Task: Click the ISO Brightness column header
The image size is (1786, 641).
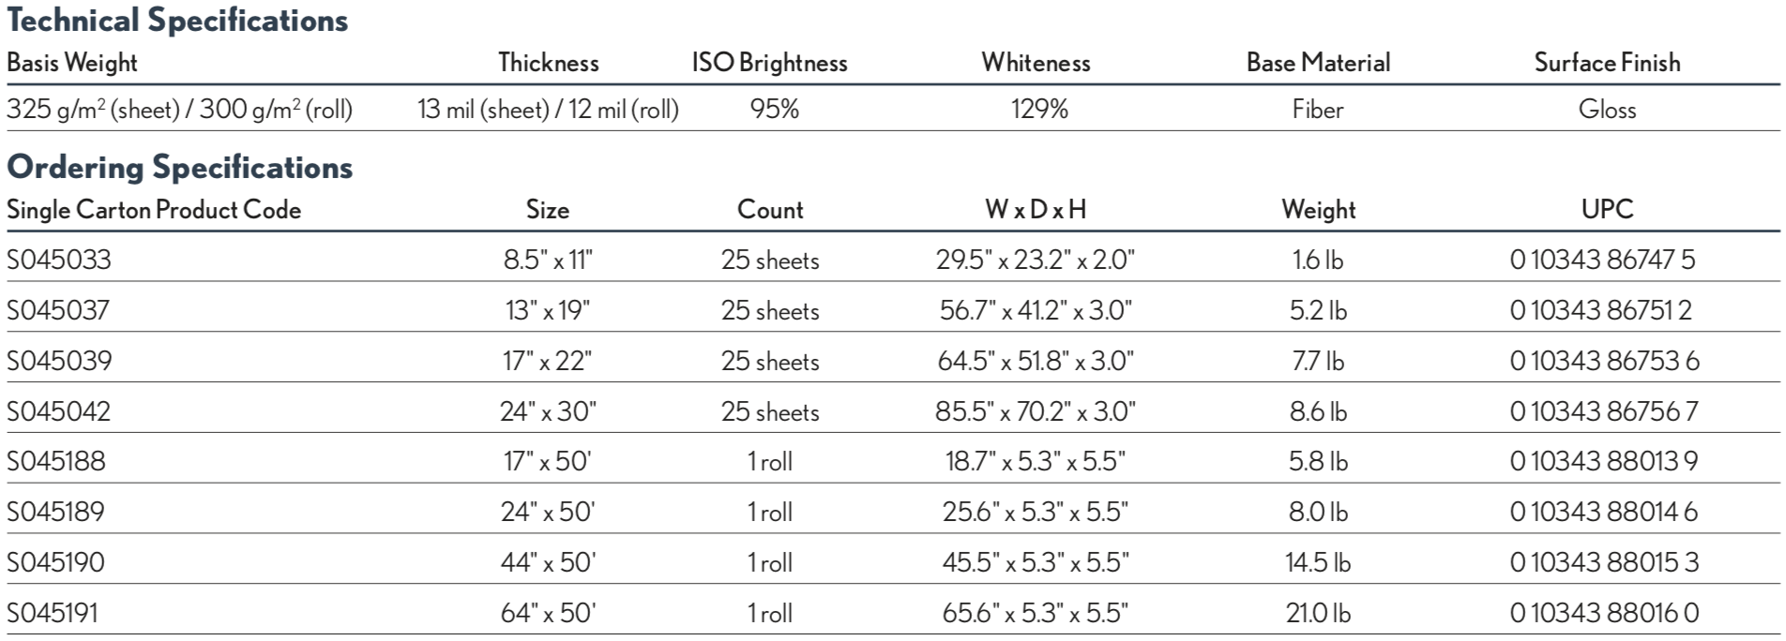Action: pyautogui.click(x=769, y=63)
